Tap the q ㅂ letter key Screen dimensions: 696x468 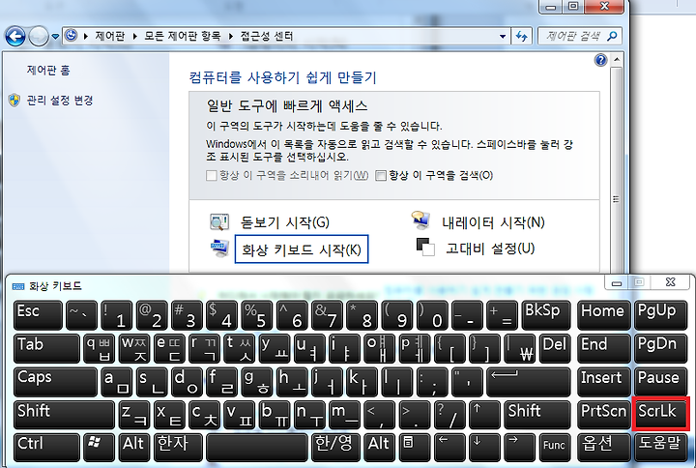point(99,349)
